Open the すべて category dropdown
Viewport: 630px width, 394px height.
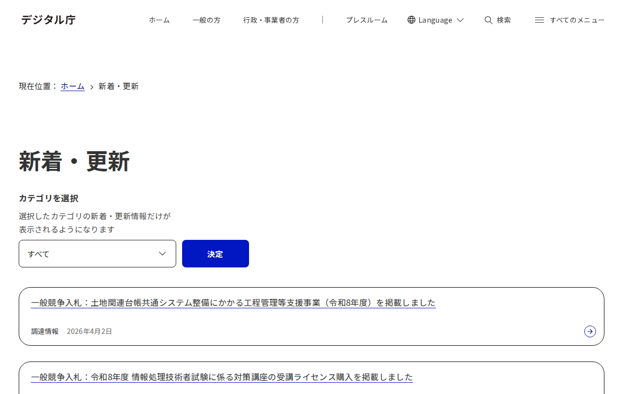click(x=97, y=254)
